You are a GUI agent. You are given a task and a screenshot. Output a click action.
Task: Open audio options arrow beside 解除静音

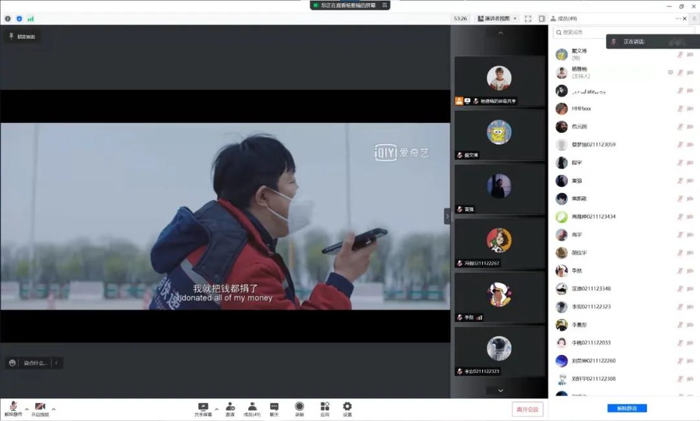(27, 409)
